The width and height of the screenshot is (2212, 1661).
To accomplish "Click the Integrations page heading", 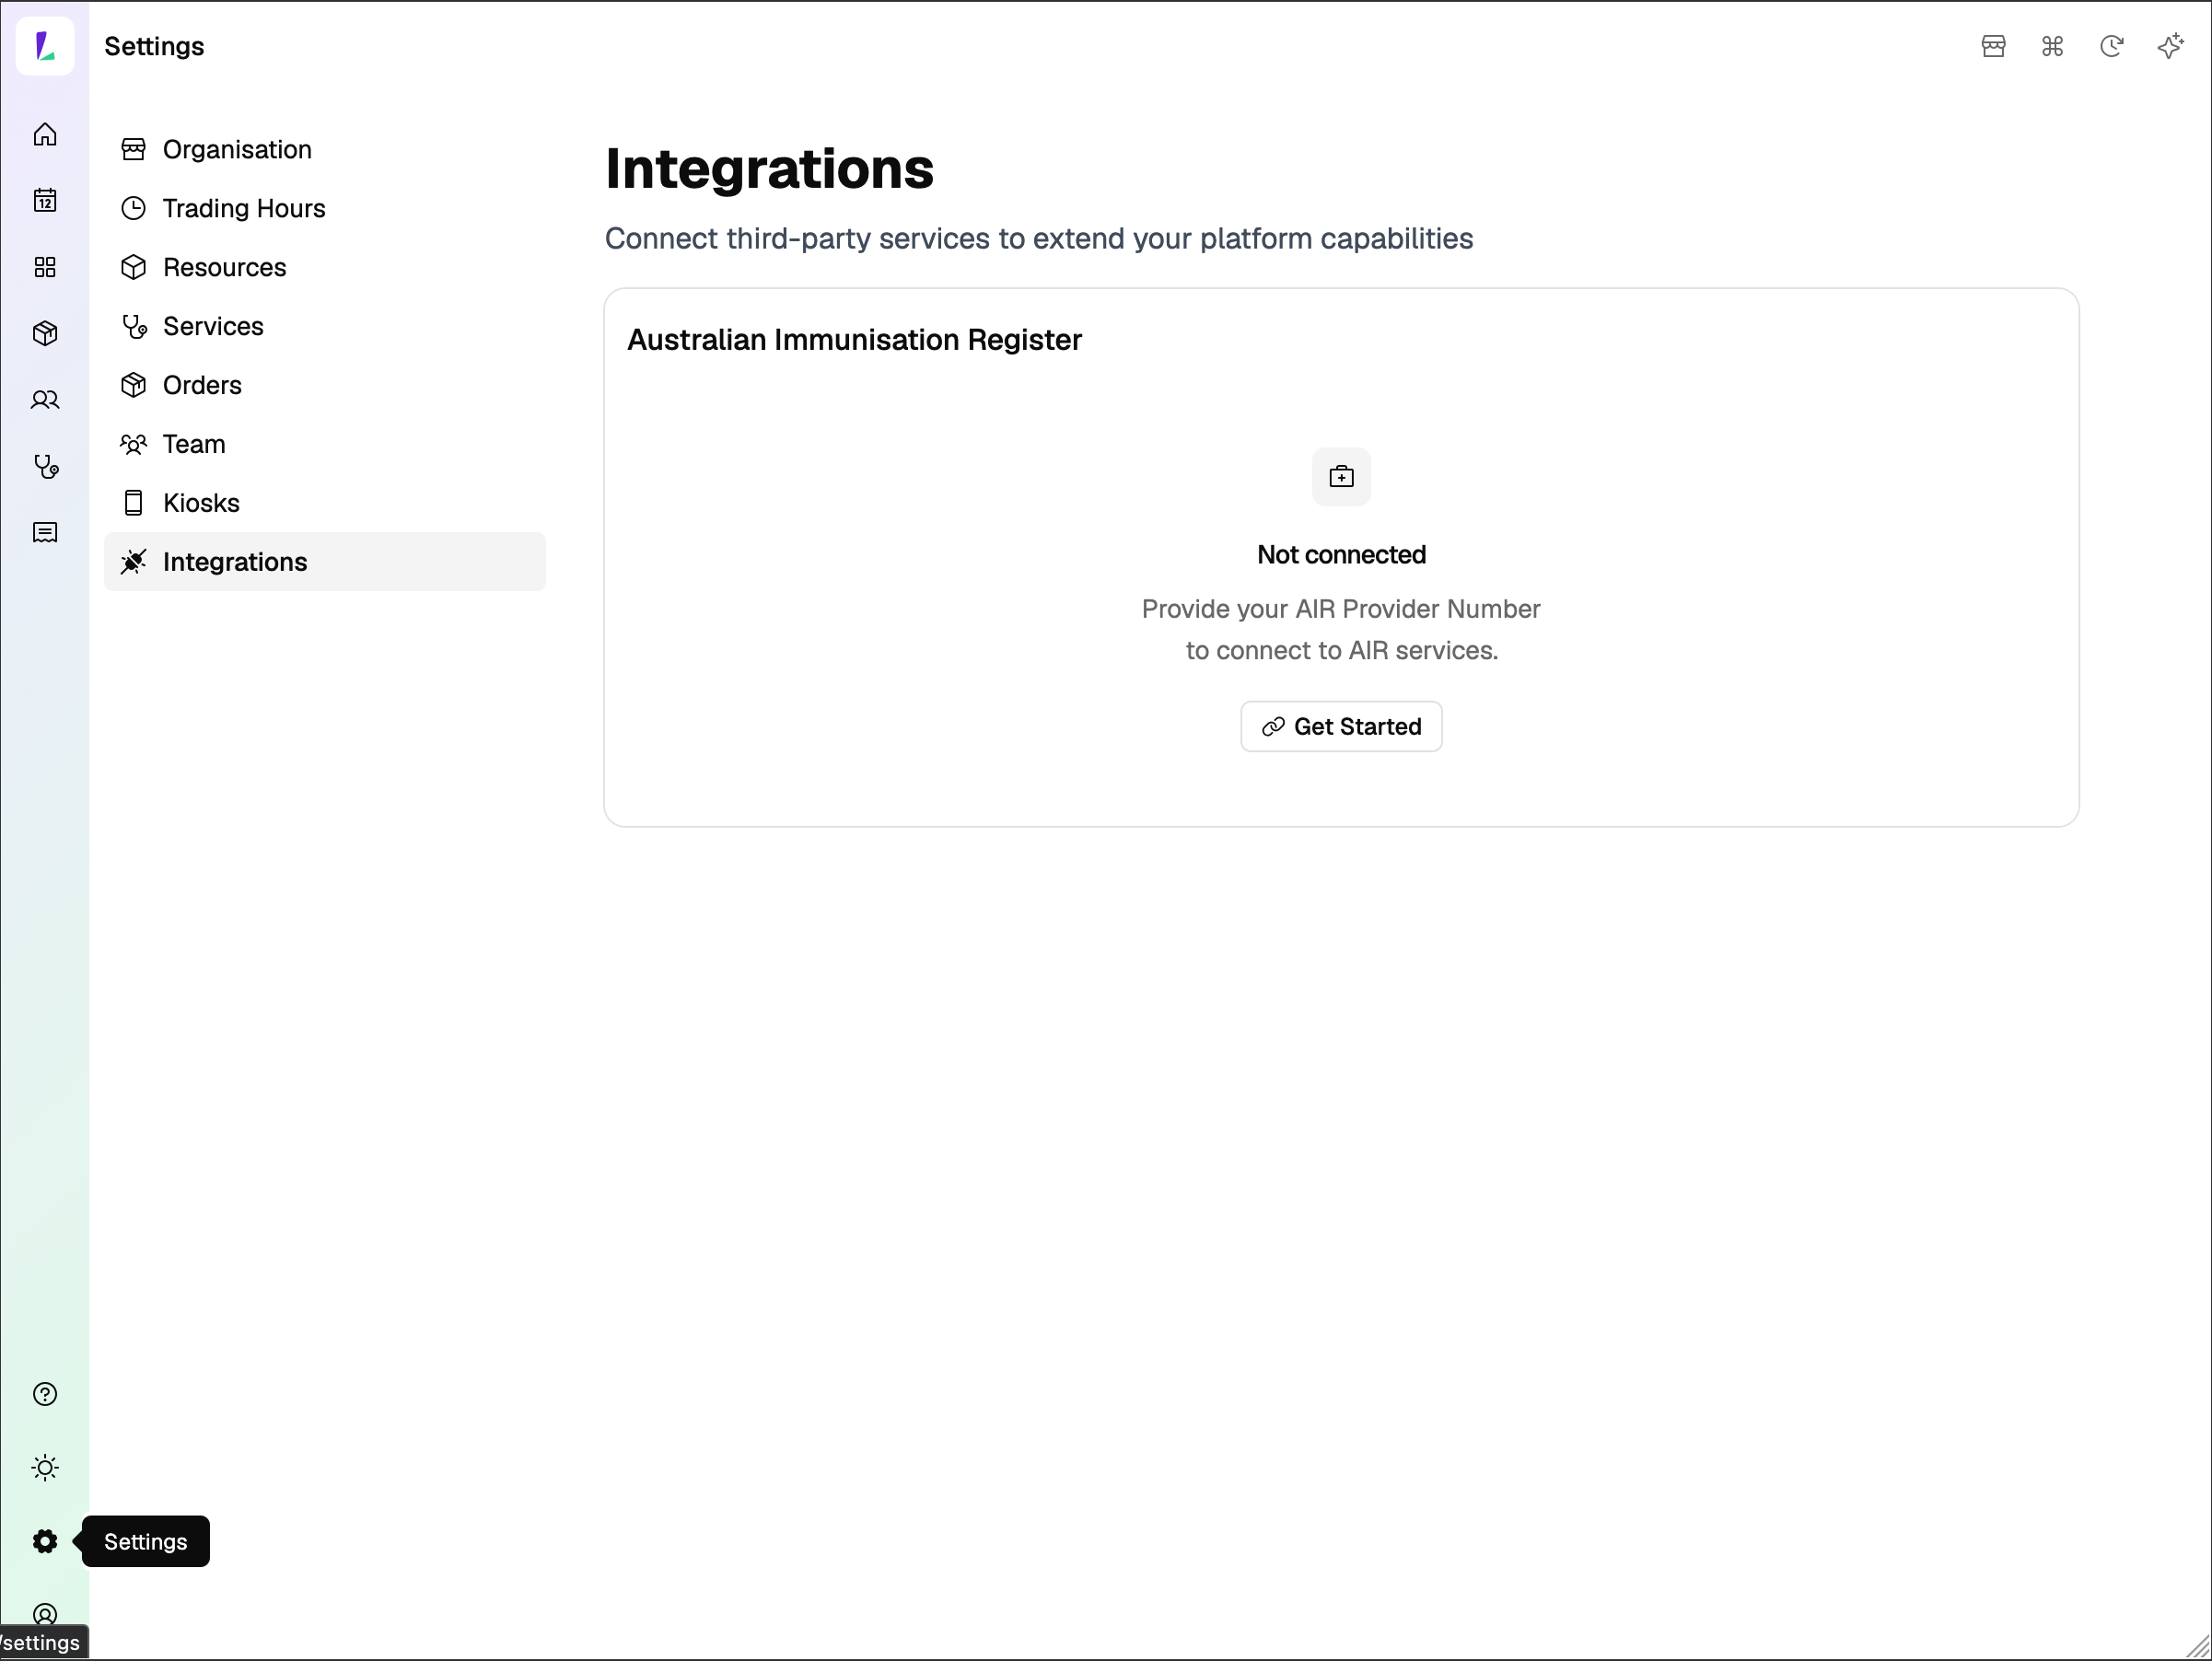I will coord(769,168).
